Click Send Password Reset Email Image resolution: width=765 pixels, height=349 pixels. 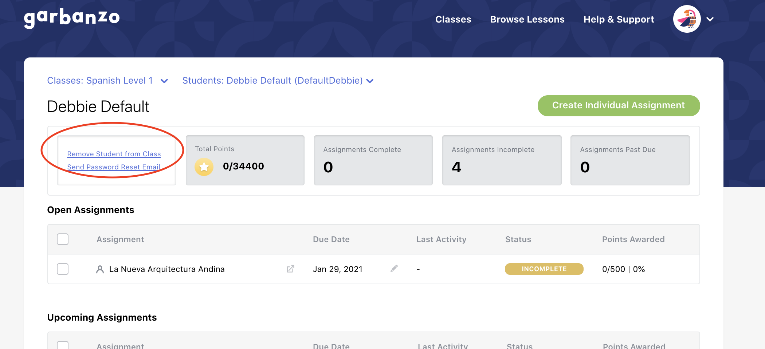click(114, 167)
